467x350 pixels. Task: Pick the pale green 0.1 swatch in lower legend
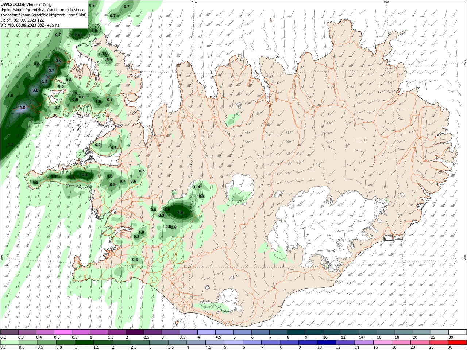click(x=9, y=342)
